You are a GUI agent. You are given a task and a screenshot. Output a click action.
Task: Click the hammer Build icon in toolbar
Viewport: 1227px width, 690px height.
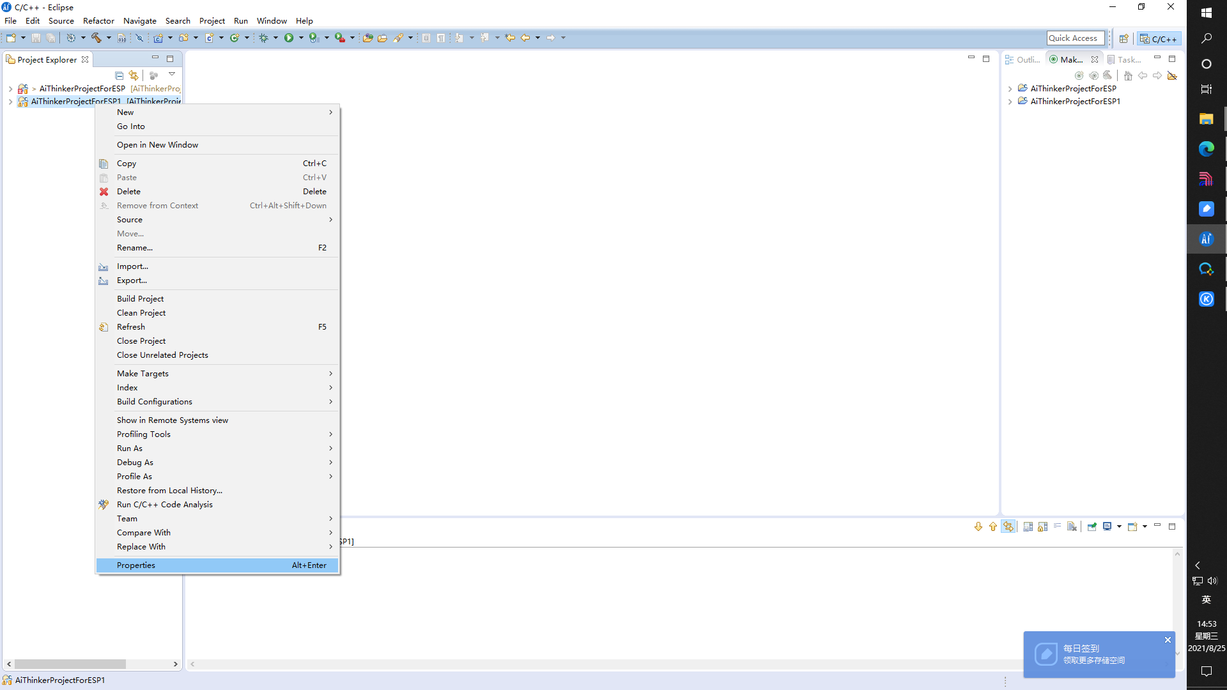click(96, 38)
